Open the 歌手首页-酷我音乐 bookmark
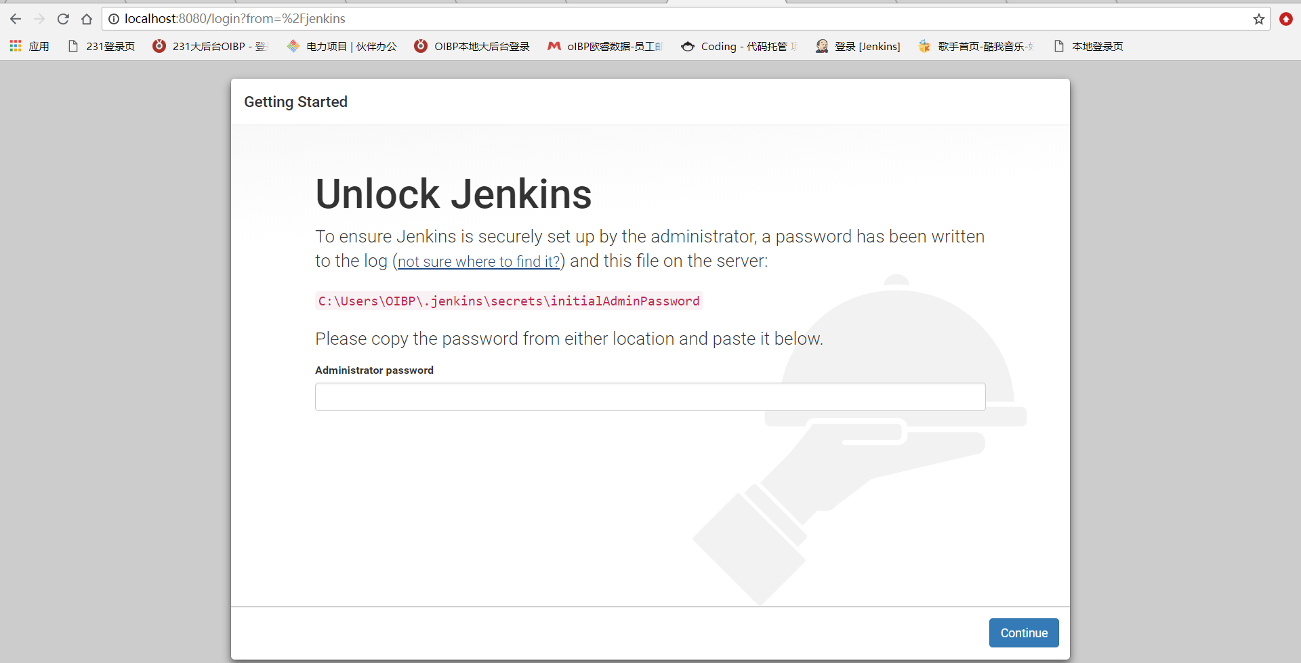 (x=976, y=46)
